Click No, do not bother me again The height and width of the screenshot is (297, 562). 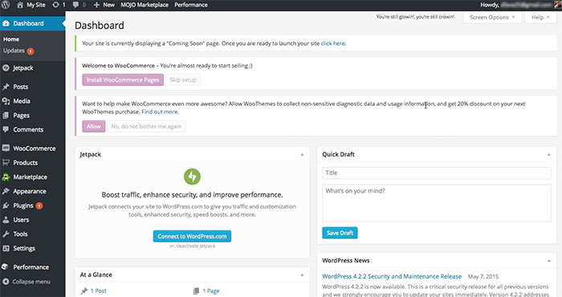click(x=146, y=127)
